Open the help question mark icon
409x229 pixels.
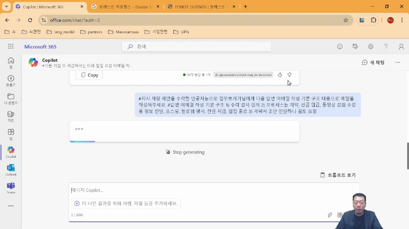[386, 47]
